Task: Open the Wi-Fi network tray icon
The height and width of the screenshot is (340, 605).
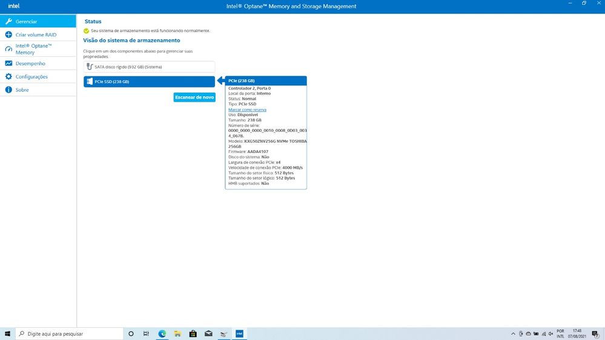Action: point(544,334)
